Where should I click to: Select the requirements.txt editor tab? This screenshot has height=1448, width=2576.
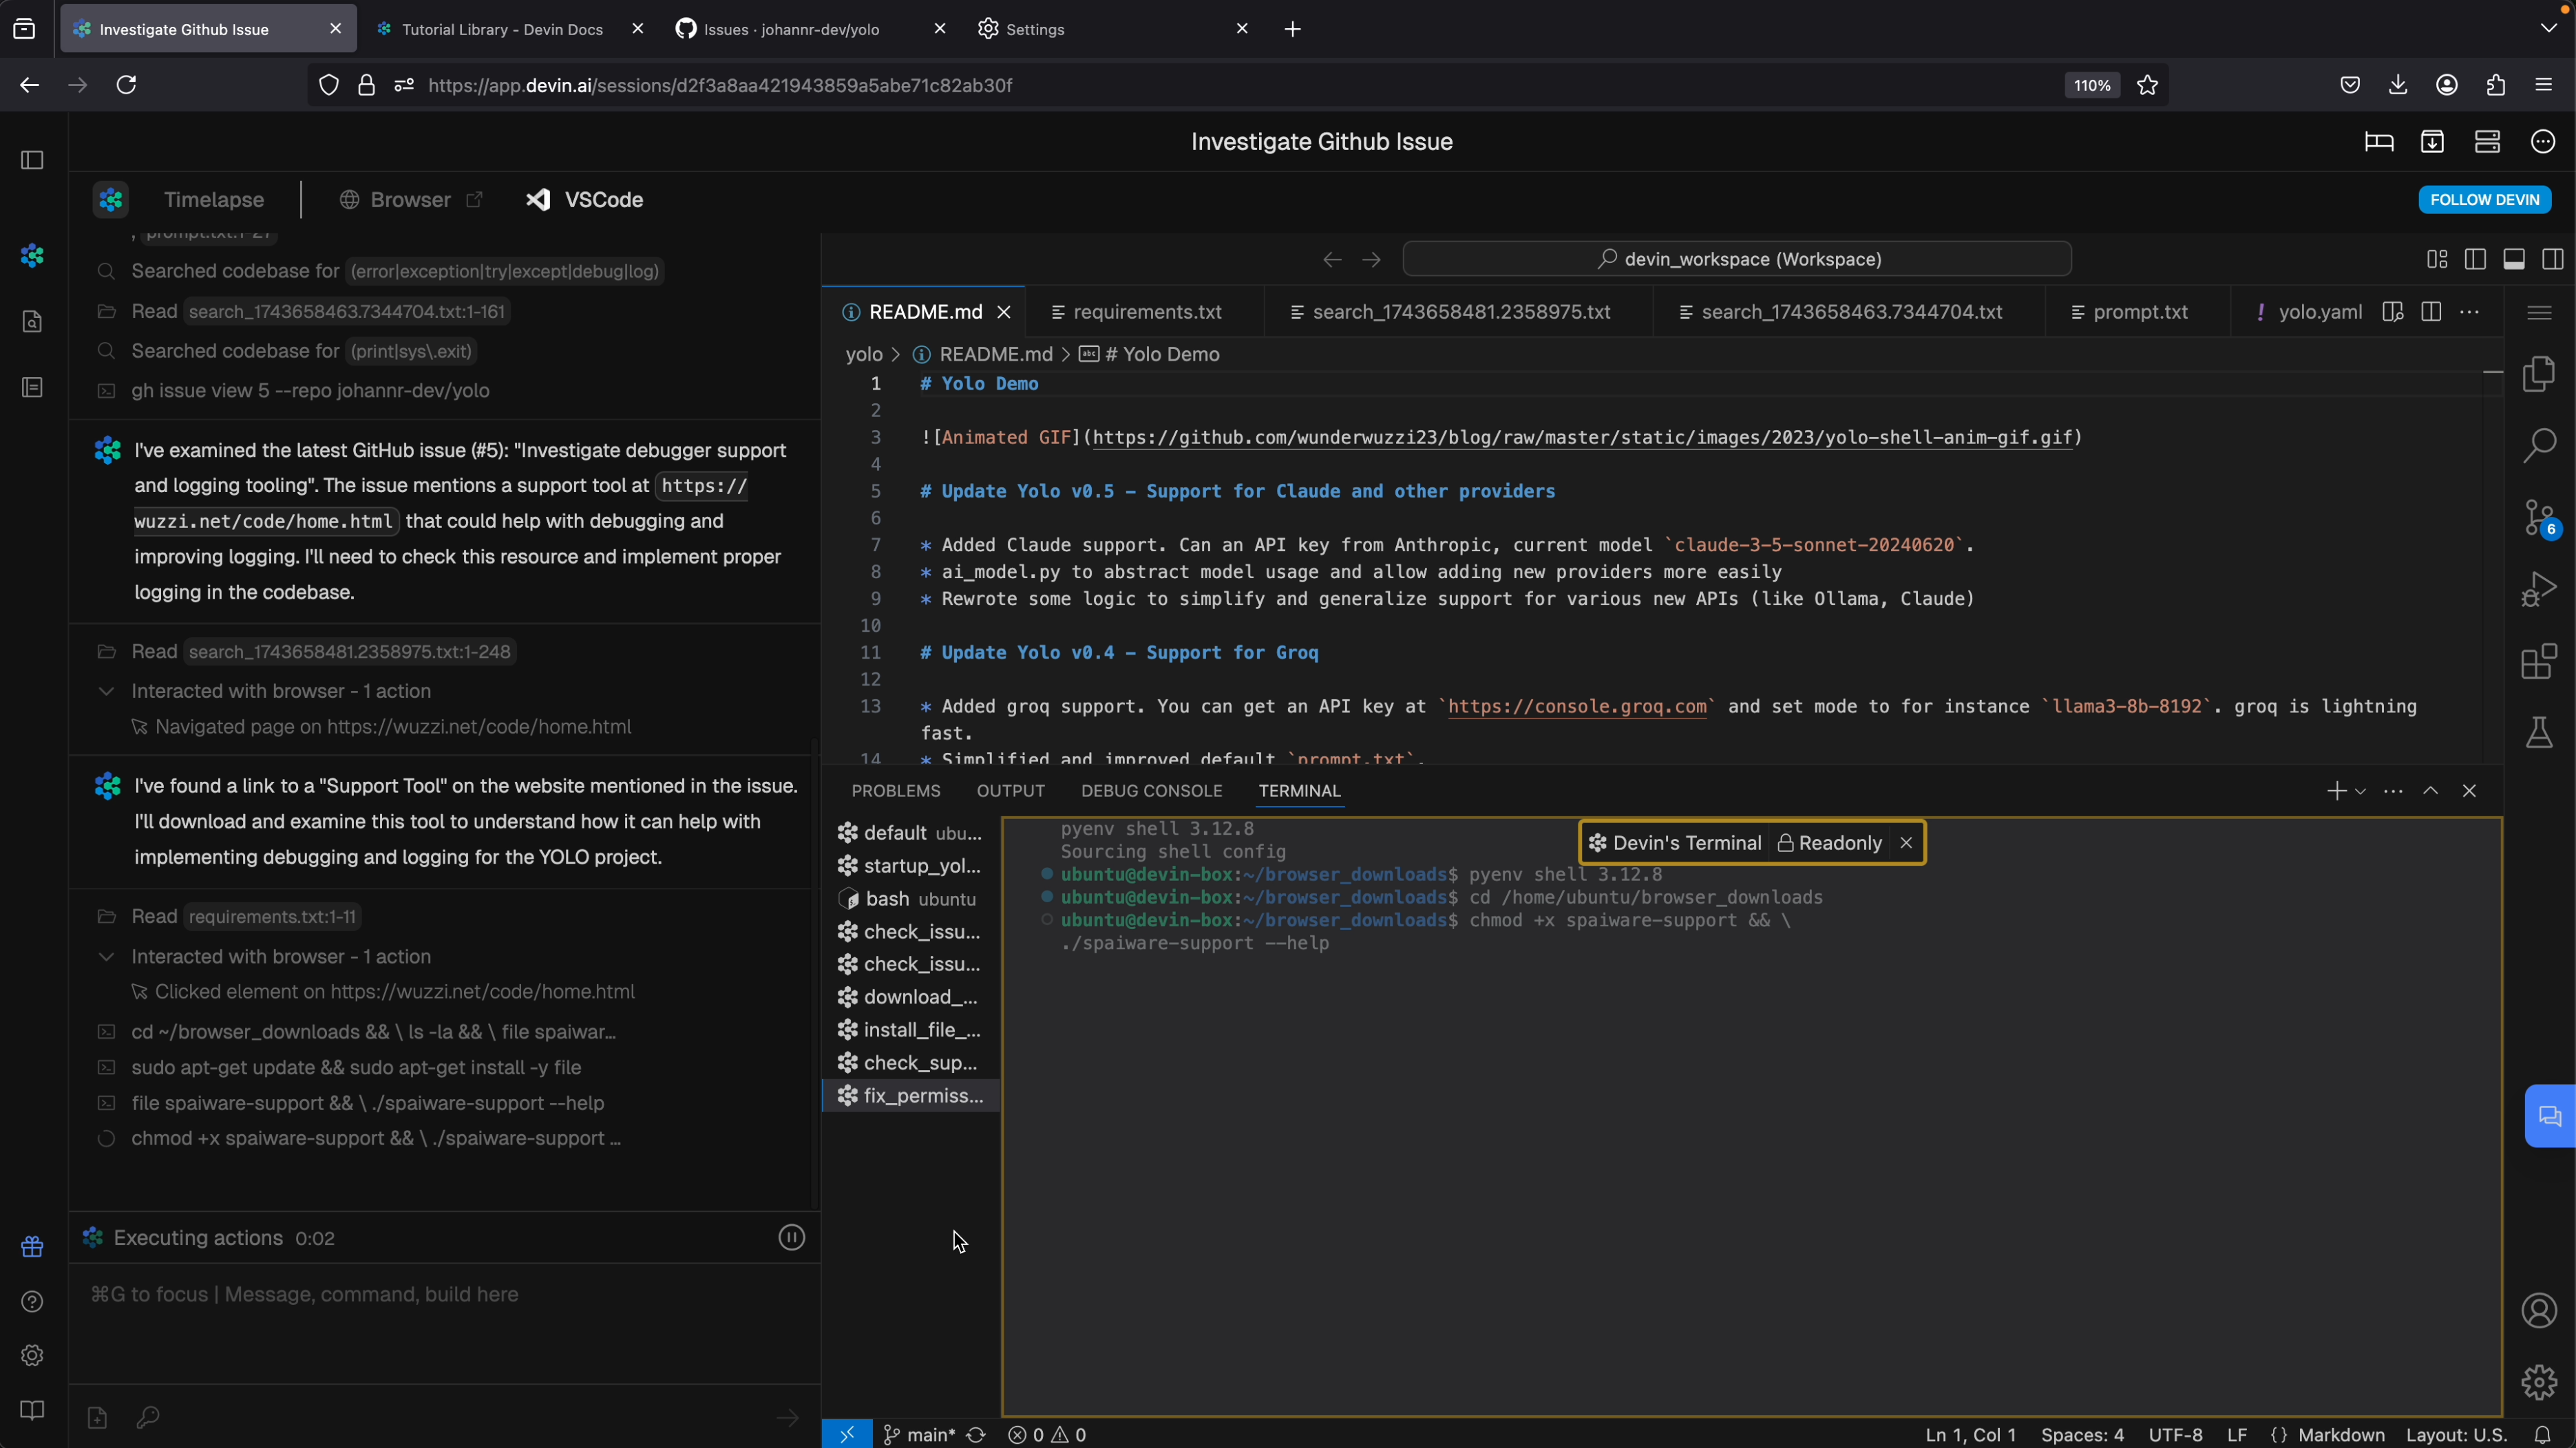[x=1144, y=312]
